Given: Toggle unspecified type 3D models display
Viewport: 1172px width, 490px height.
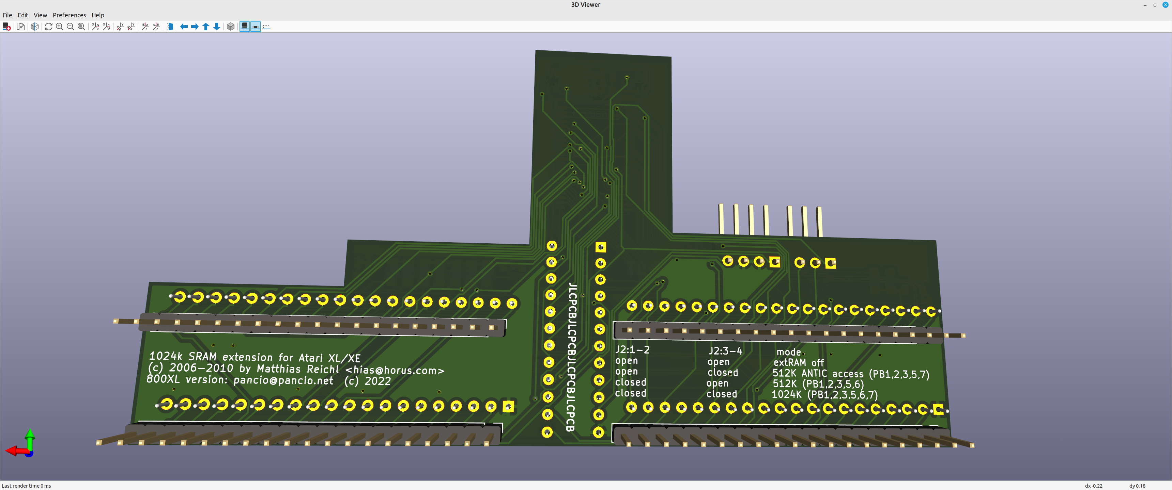Looking at the screenshot, I should pyautogui.click(x=267, y=27).
